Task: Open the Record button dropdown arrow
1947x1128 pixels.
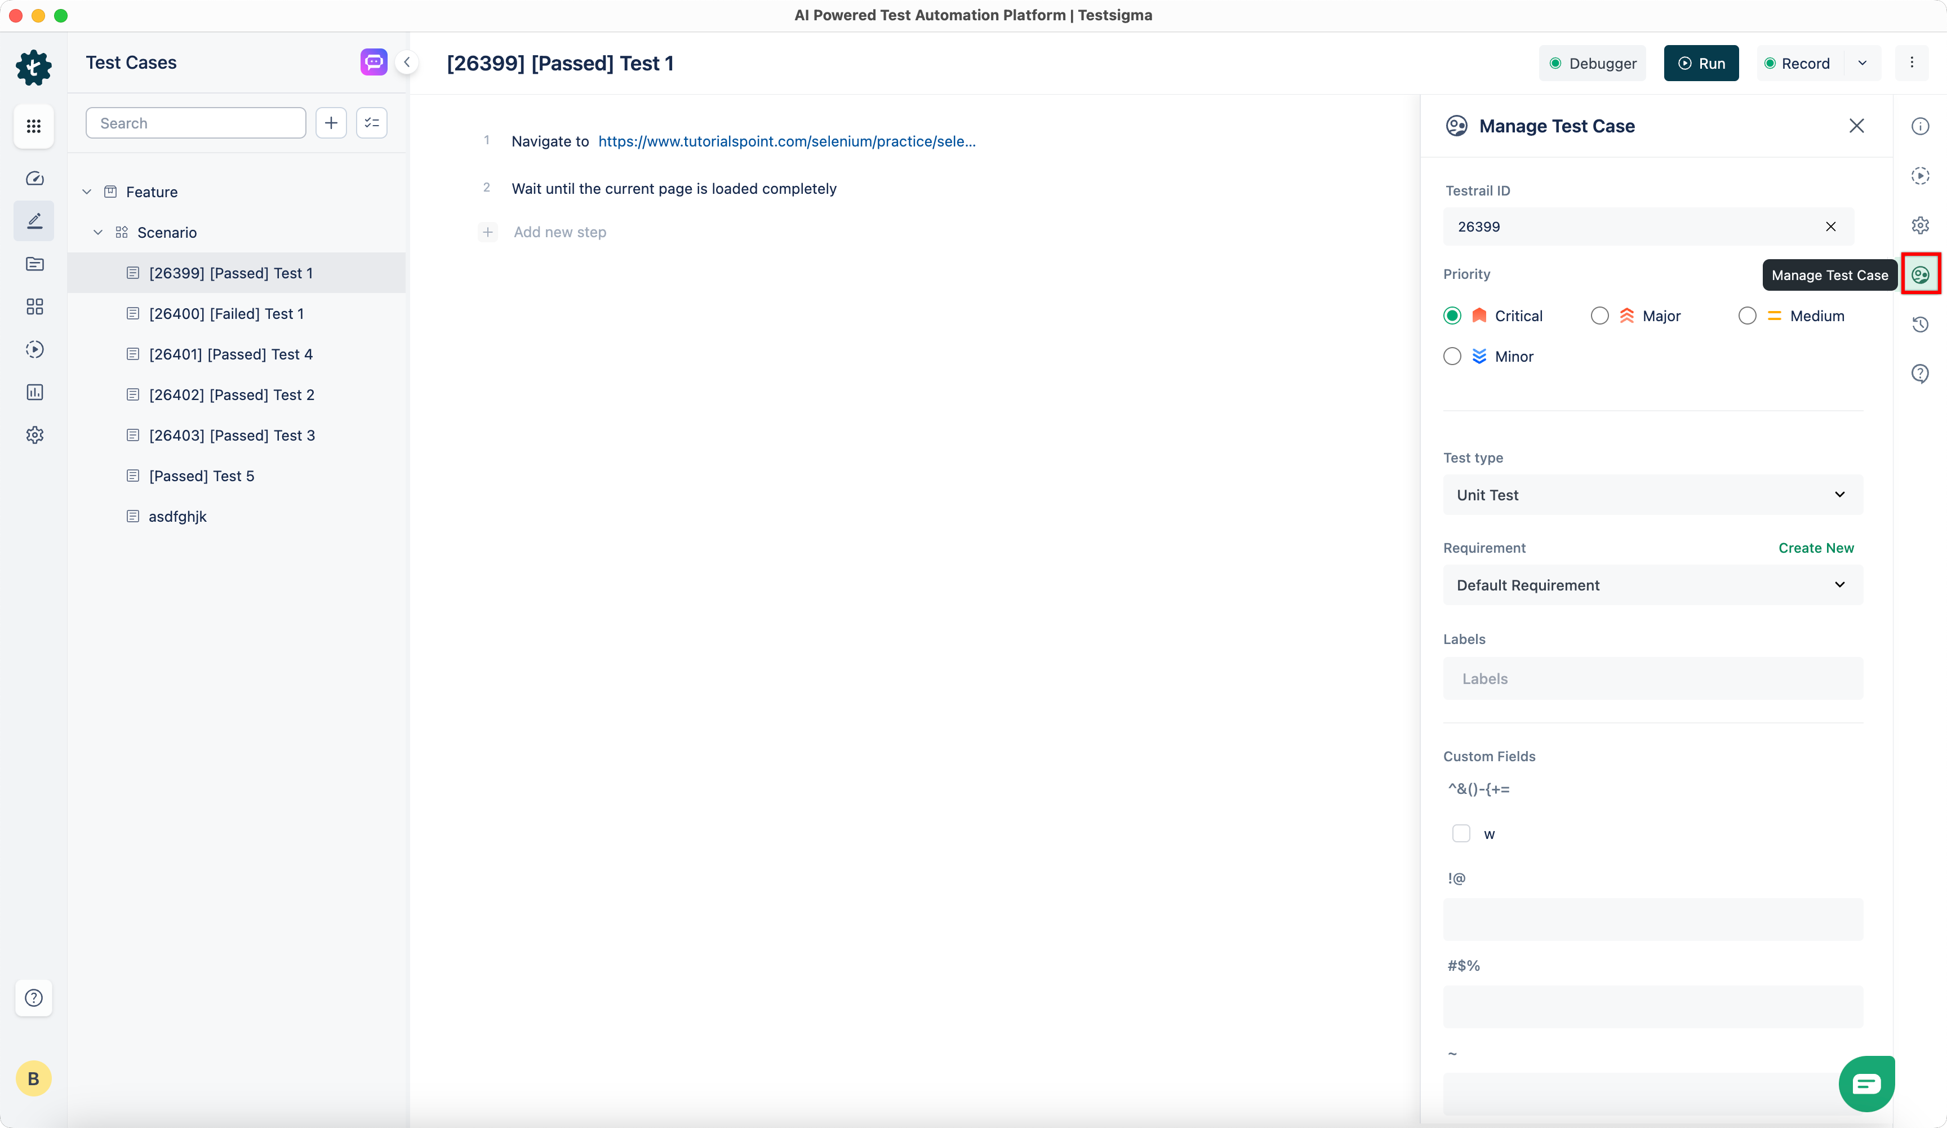Action: [1863, 63]
